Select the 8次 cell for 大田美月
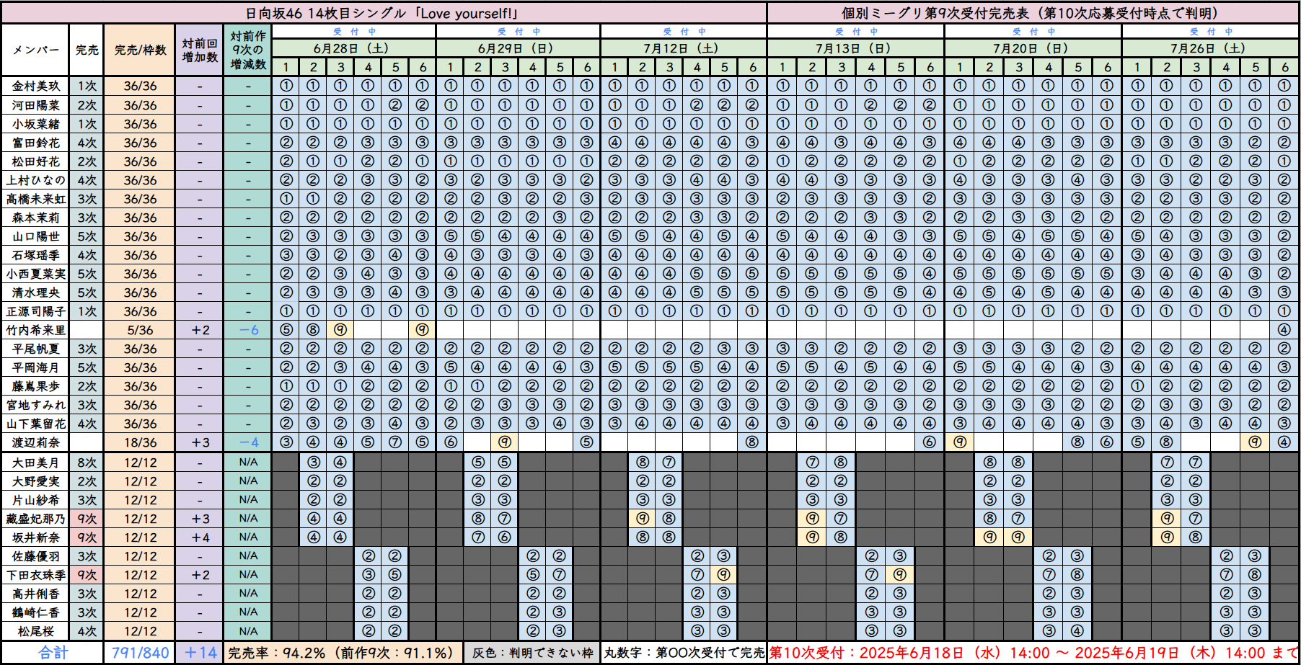Viewport: 1301px width, 665px height. tap(87, 463)
